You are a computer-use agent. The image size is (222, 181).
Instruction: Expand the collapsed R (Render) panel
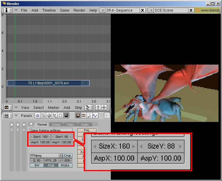(x=18, y=125)
